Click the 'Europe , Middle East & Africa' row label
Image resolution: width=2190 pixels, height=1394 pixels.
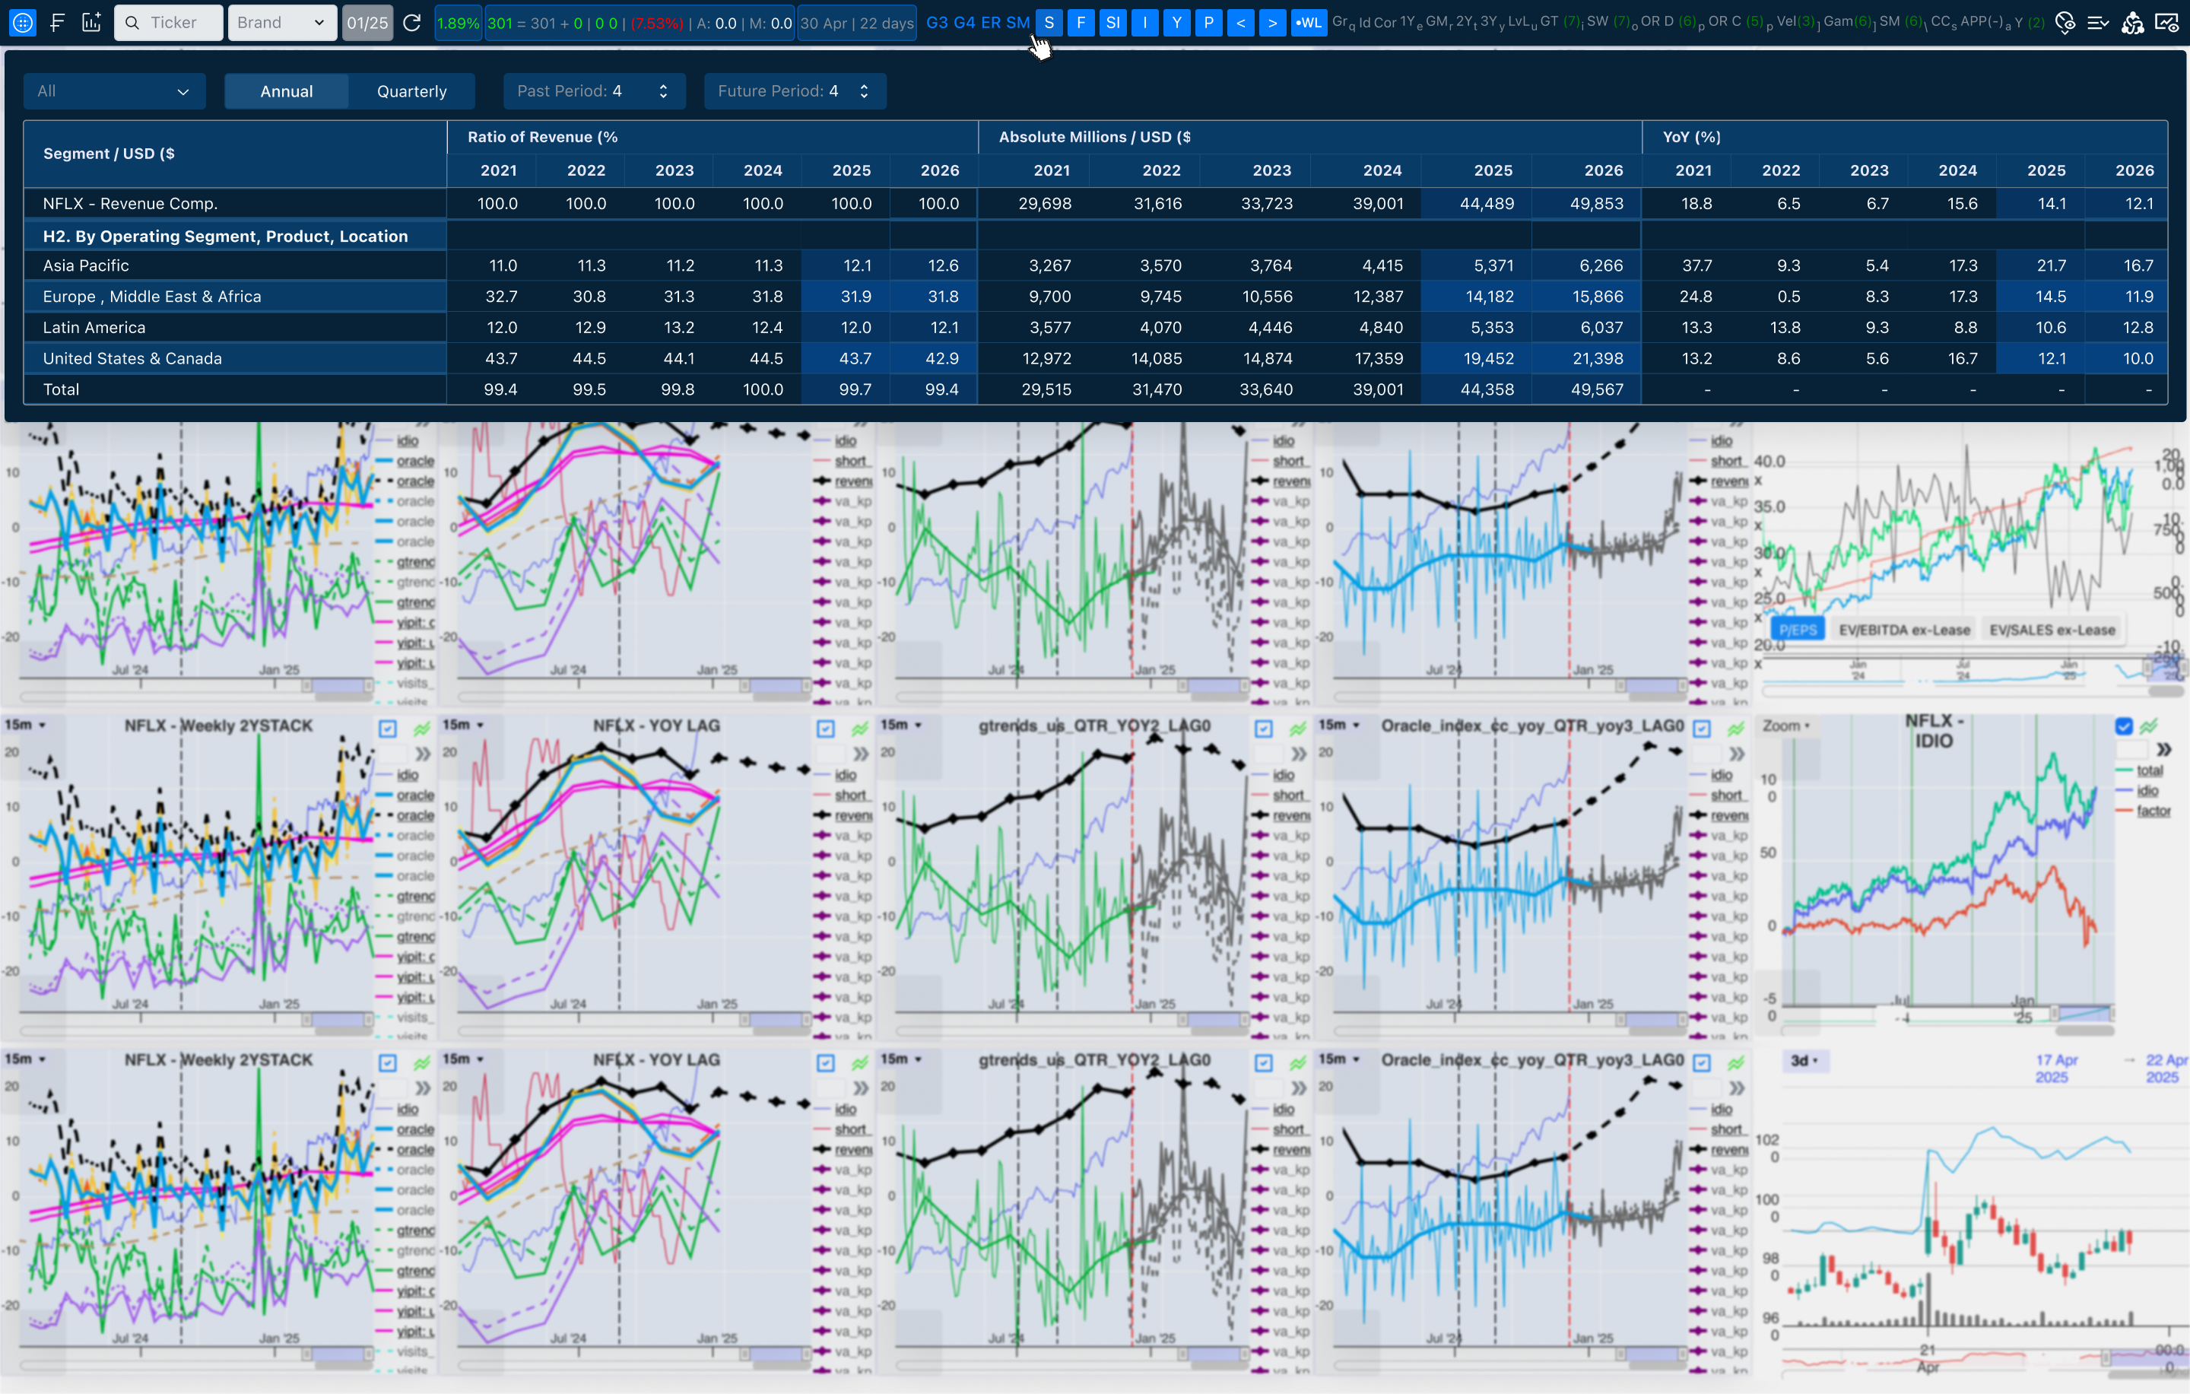point(152,297)
